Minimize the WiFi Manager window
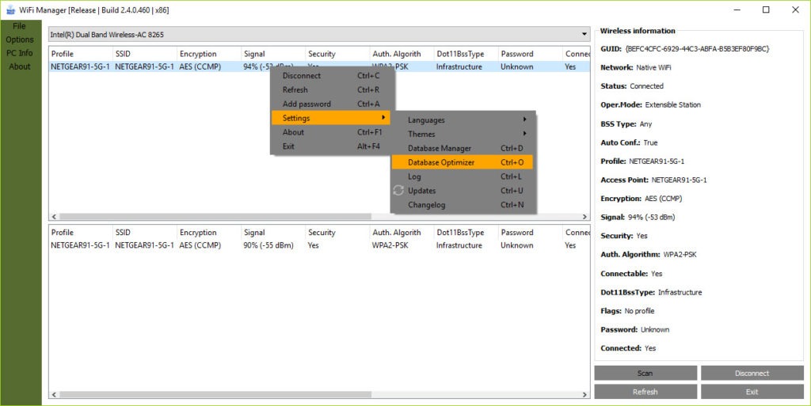 coord(737,9)
